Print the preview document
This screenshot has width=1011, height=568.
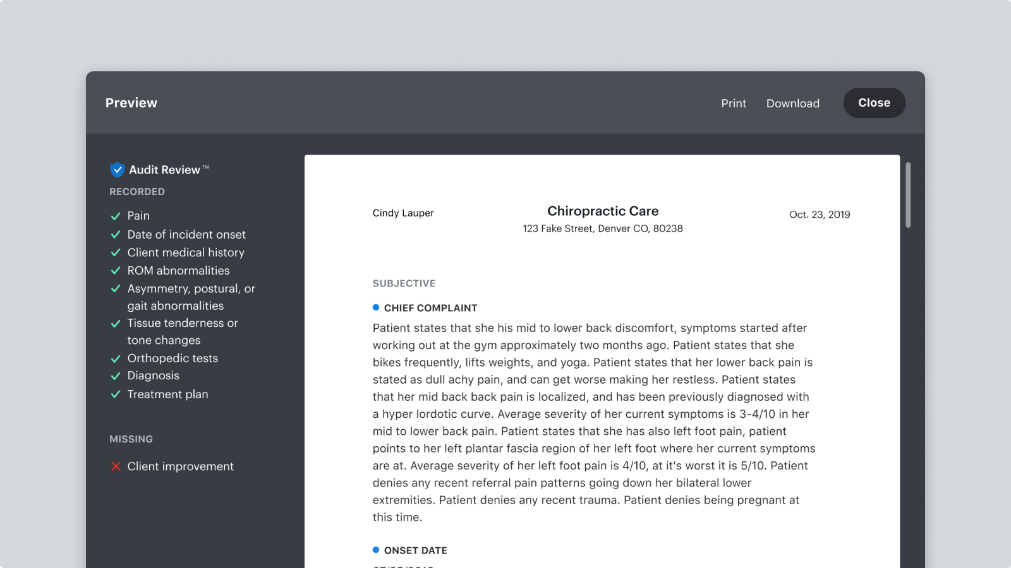point(734,104)
